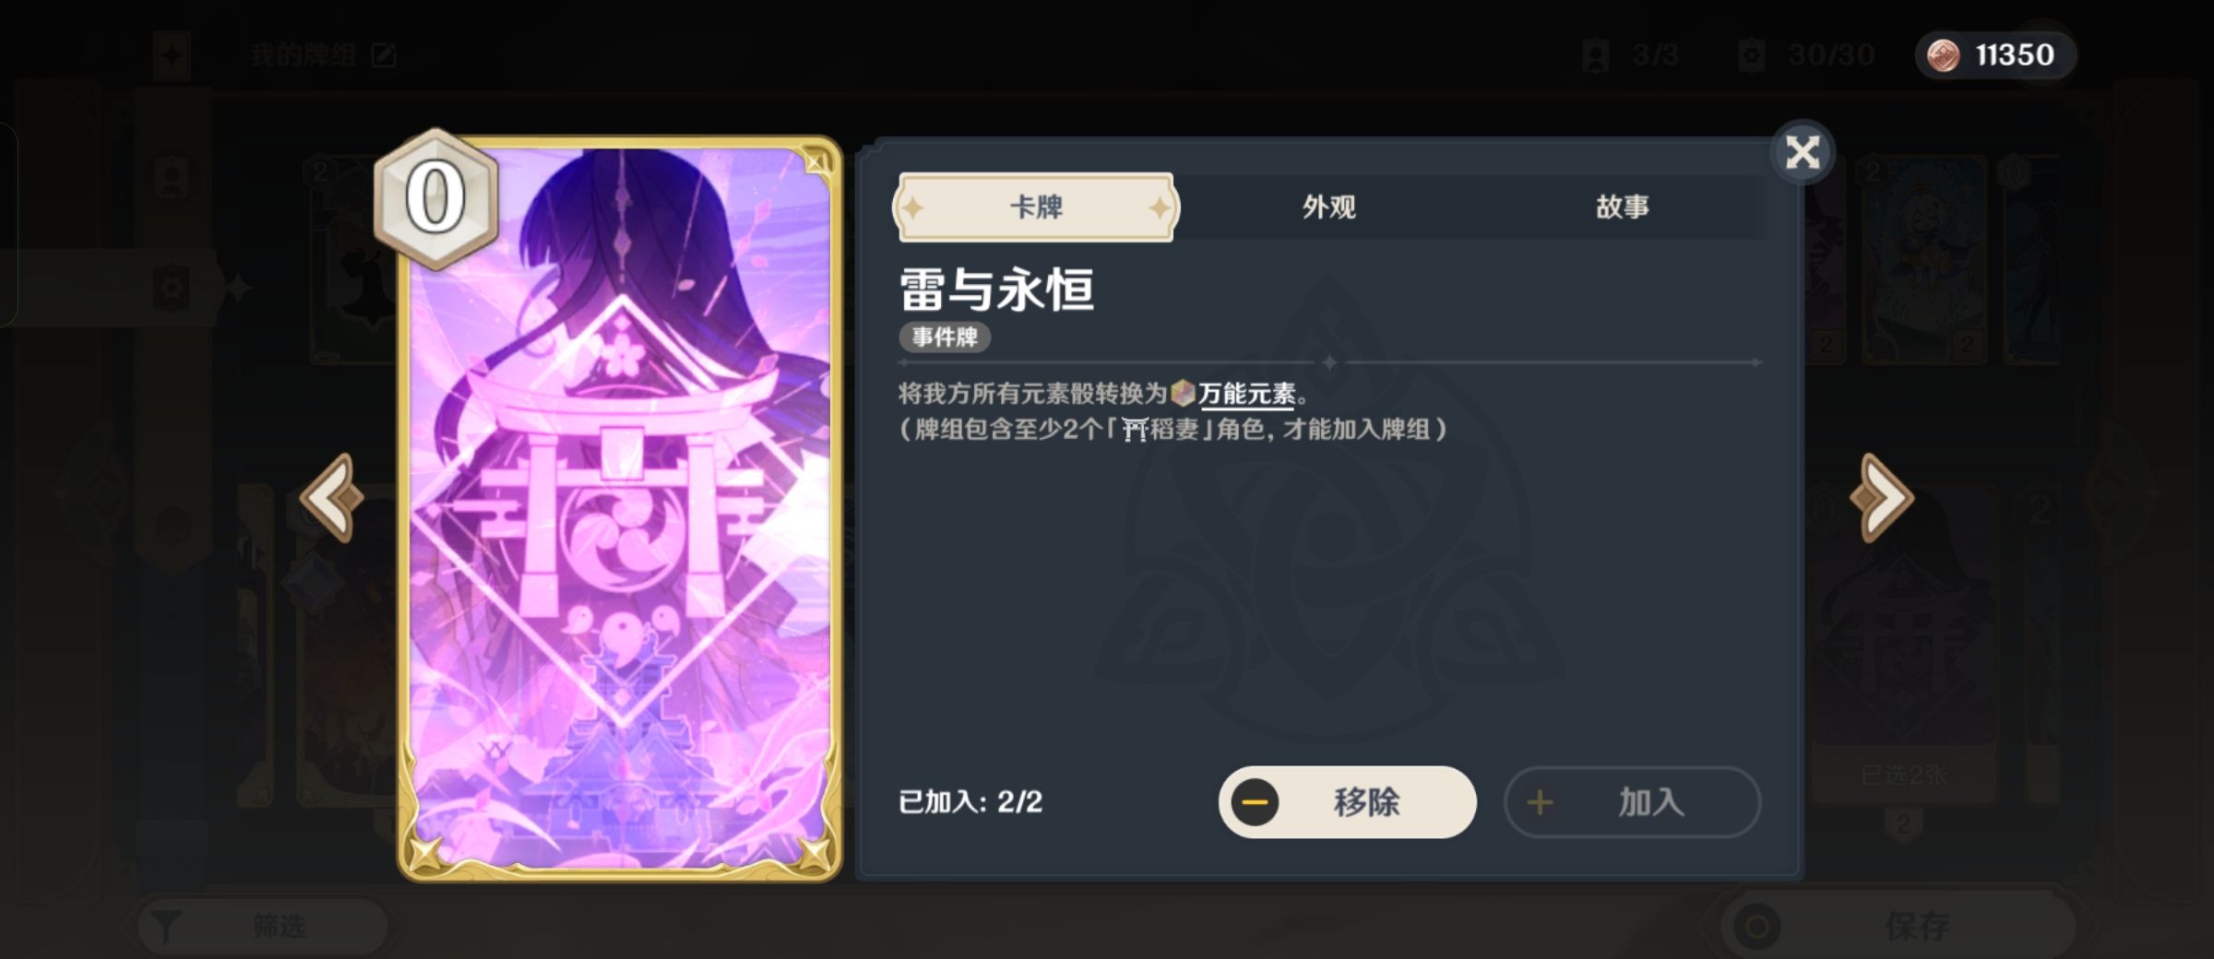Open the 故事 tab

[1623, 207]
